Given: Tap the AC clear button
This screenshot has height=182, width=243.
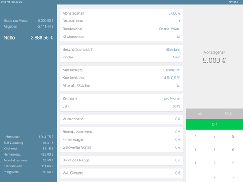Looking at the screenshot, I should pyautogui.click(x=200, y=114).
